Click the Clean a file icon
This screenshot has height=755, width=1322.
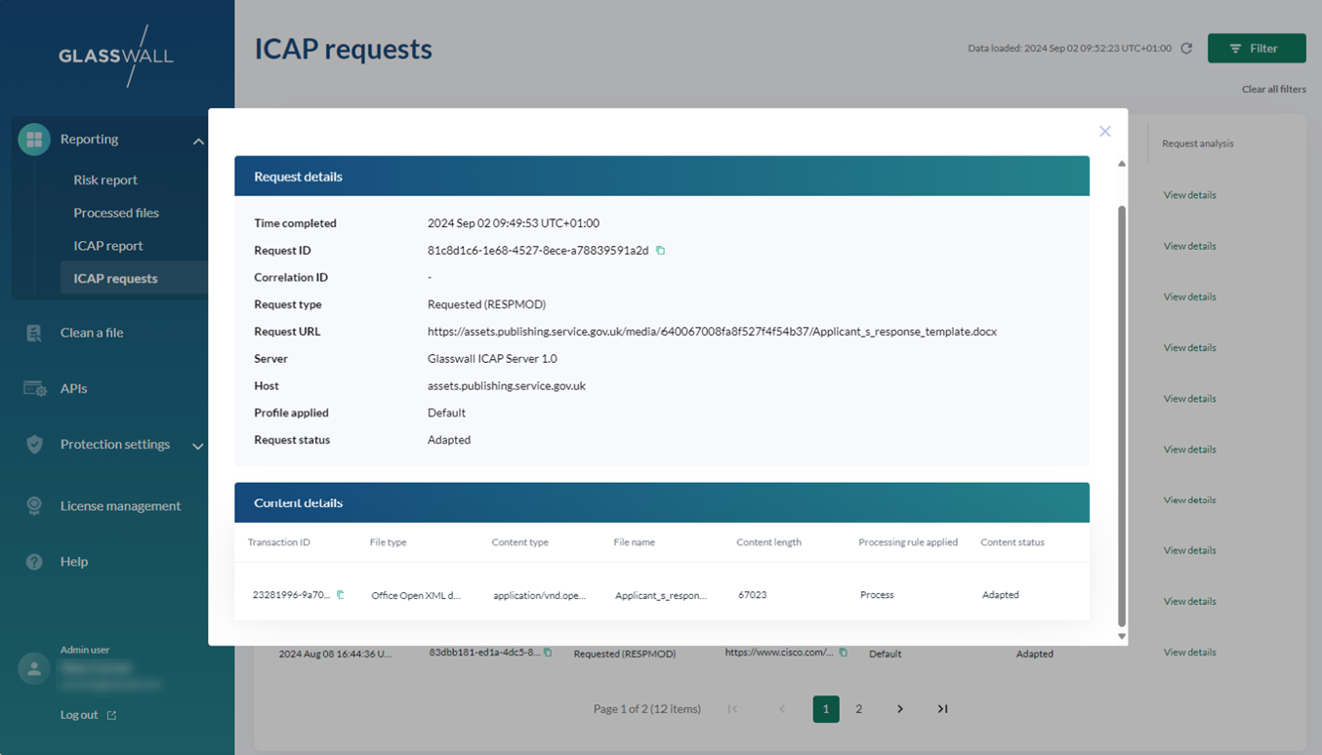34,333
